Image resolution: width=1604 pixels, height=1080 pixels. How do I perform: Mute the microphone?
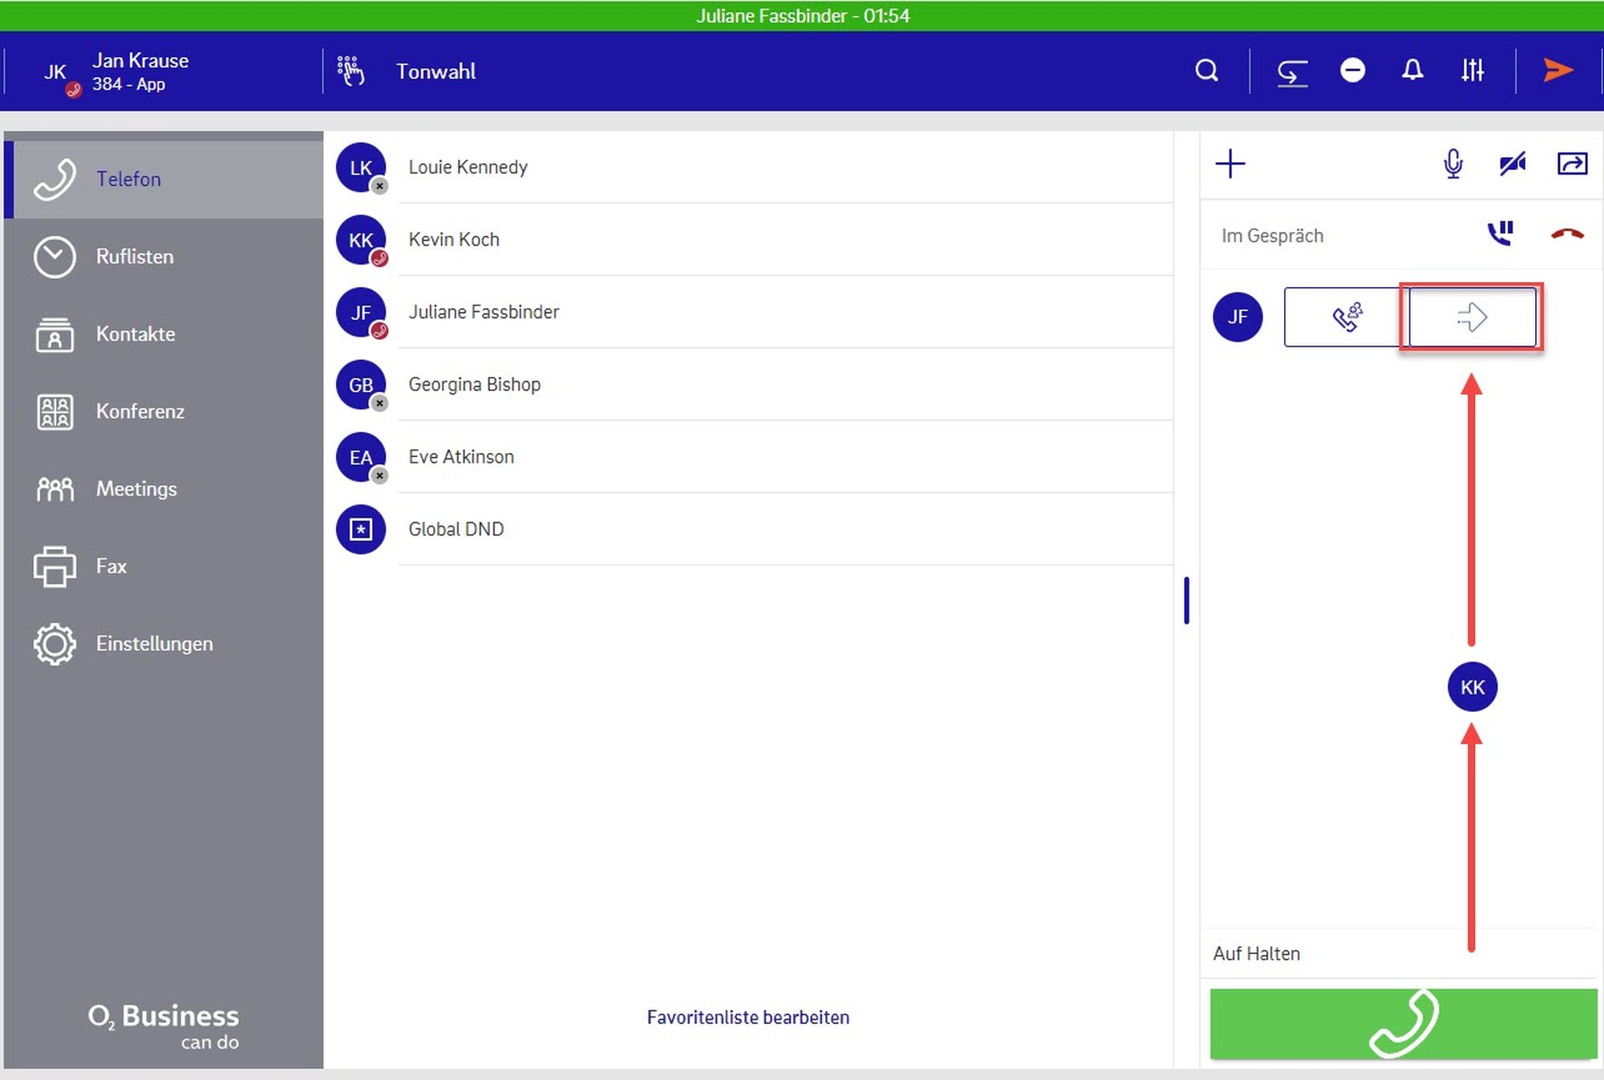[x=1452, y=164]
